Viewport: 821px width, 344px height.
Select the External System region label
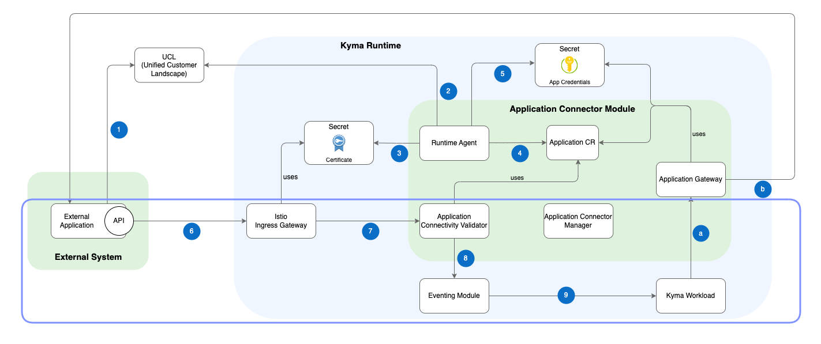[88, 257]
